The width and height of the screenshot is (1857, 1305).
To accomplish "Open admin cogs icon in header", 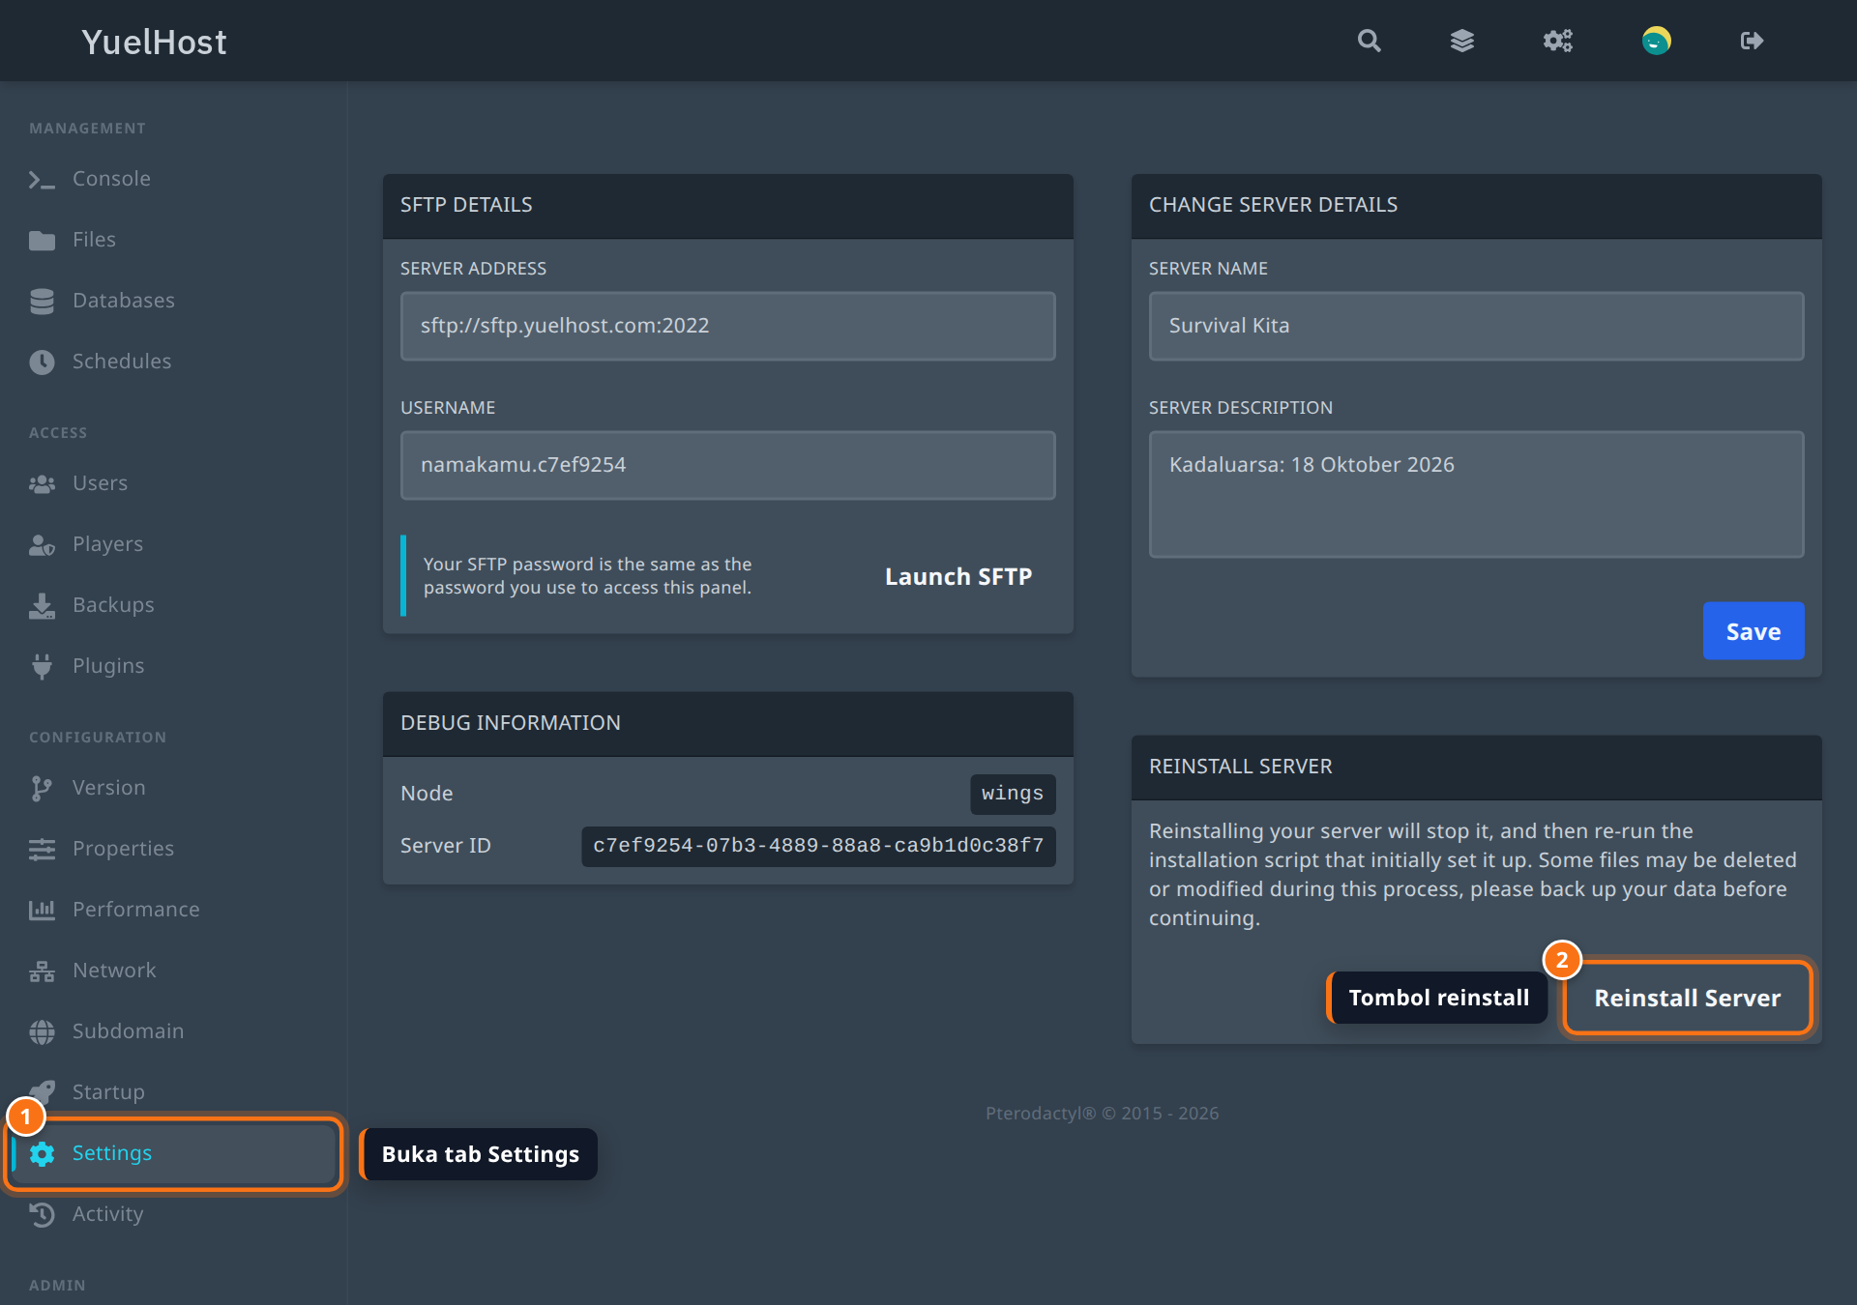I will (1557, 41).
